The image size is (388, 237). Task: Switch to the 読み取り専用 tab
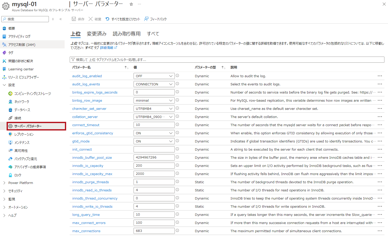126,34
